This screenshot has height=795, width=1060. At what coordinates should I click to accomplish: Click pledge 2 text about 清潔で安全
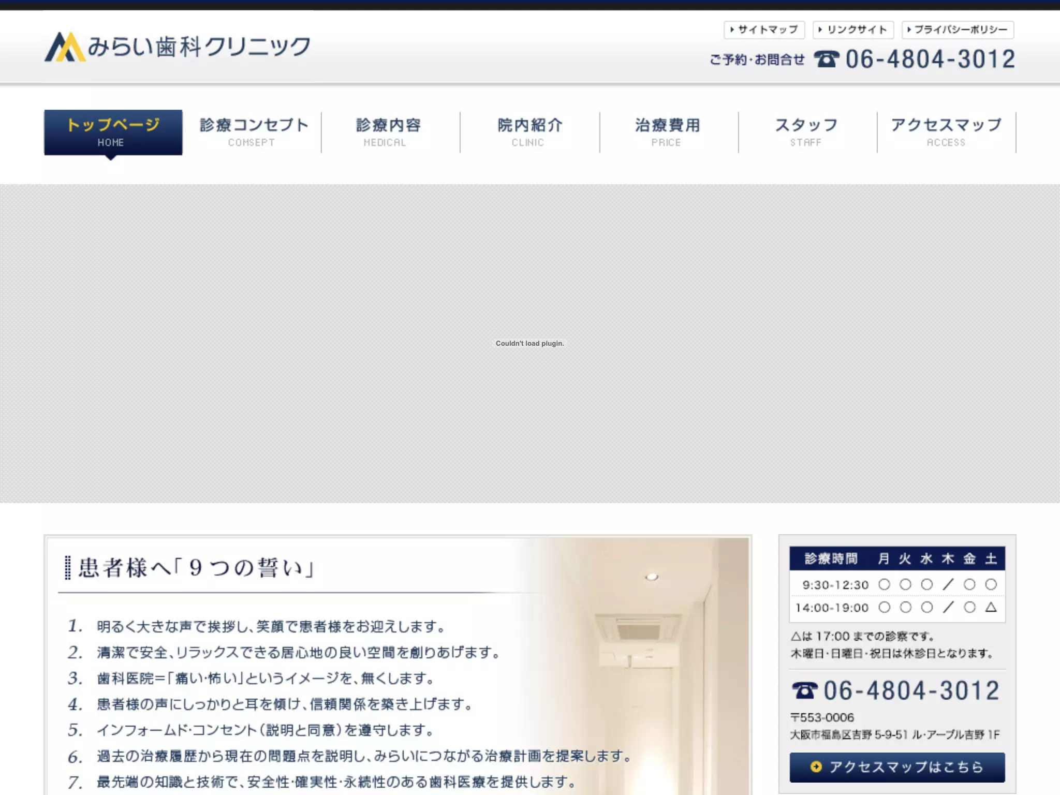[x=299, y=653]
